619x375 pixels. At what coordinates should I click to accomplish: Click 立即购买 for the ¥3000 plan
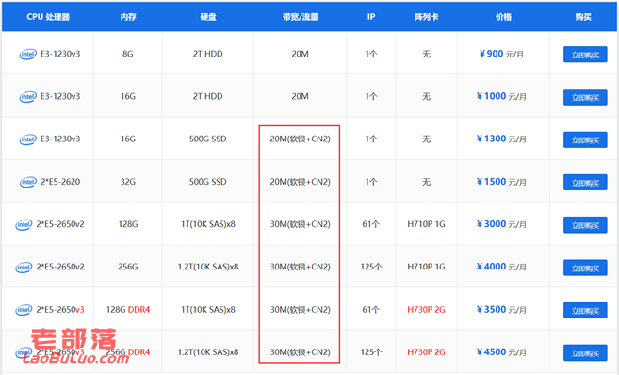tap(585, 225)
